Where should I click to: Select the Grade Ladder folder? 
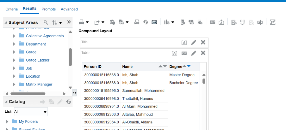(37, 60)
